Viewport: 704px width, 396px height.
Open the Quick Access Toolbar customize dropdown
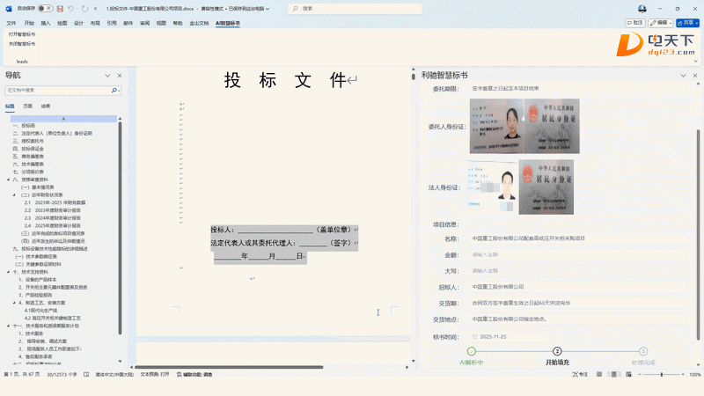click(96, 9)
